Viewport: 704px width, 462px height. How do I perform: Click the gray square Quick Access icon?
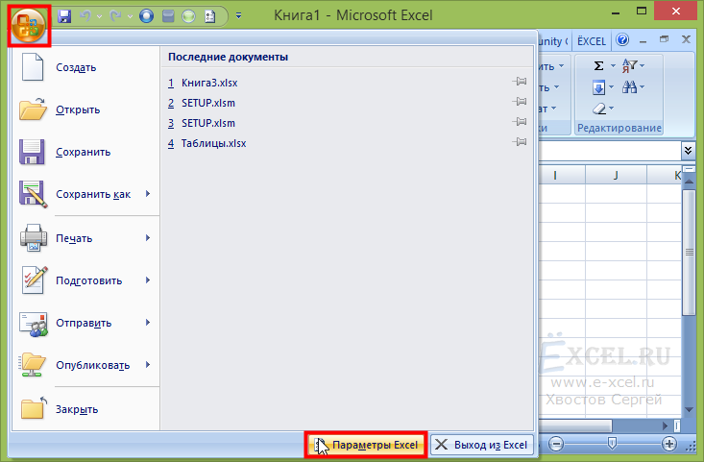(x=168, y=16)
